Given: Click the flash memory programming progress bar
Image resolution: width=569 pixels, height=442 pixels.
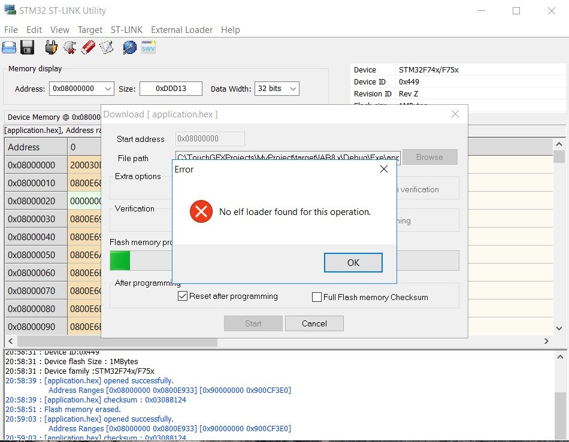Looking at the screenshot, I should click(284, 261).
